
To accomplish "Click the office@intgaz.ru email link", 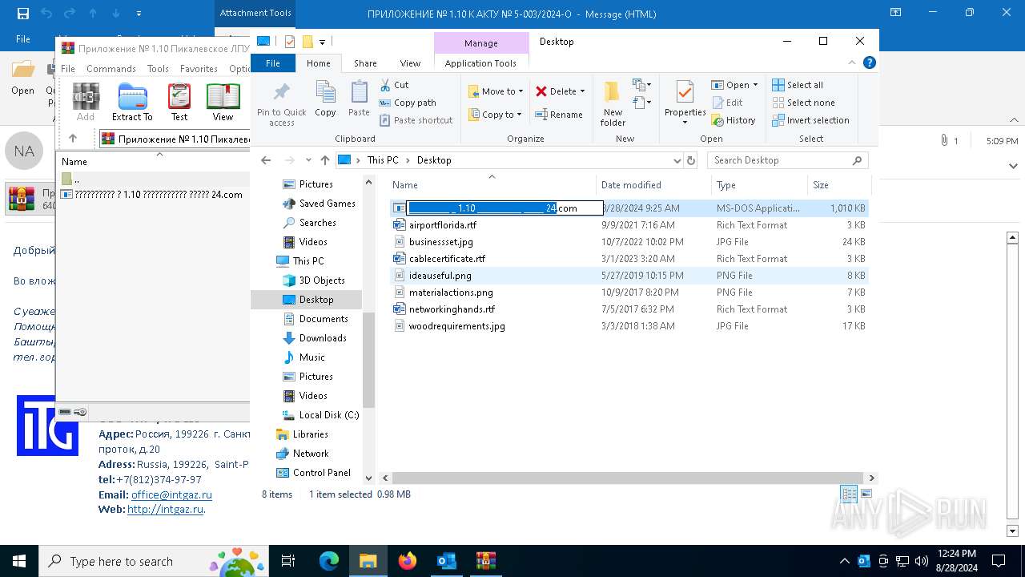I will point(171,494).
